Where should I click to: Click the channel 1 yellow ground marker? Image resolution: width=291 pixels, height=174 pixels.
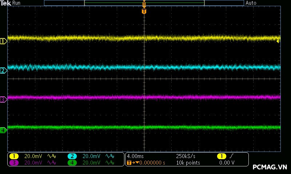(x=3, y=41)
